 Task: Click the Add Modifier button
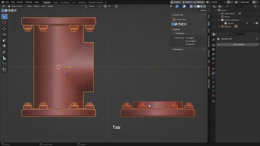pos(238,45)
